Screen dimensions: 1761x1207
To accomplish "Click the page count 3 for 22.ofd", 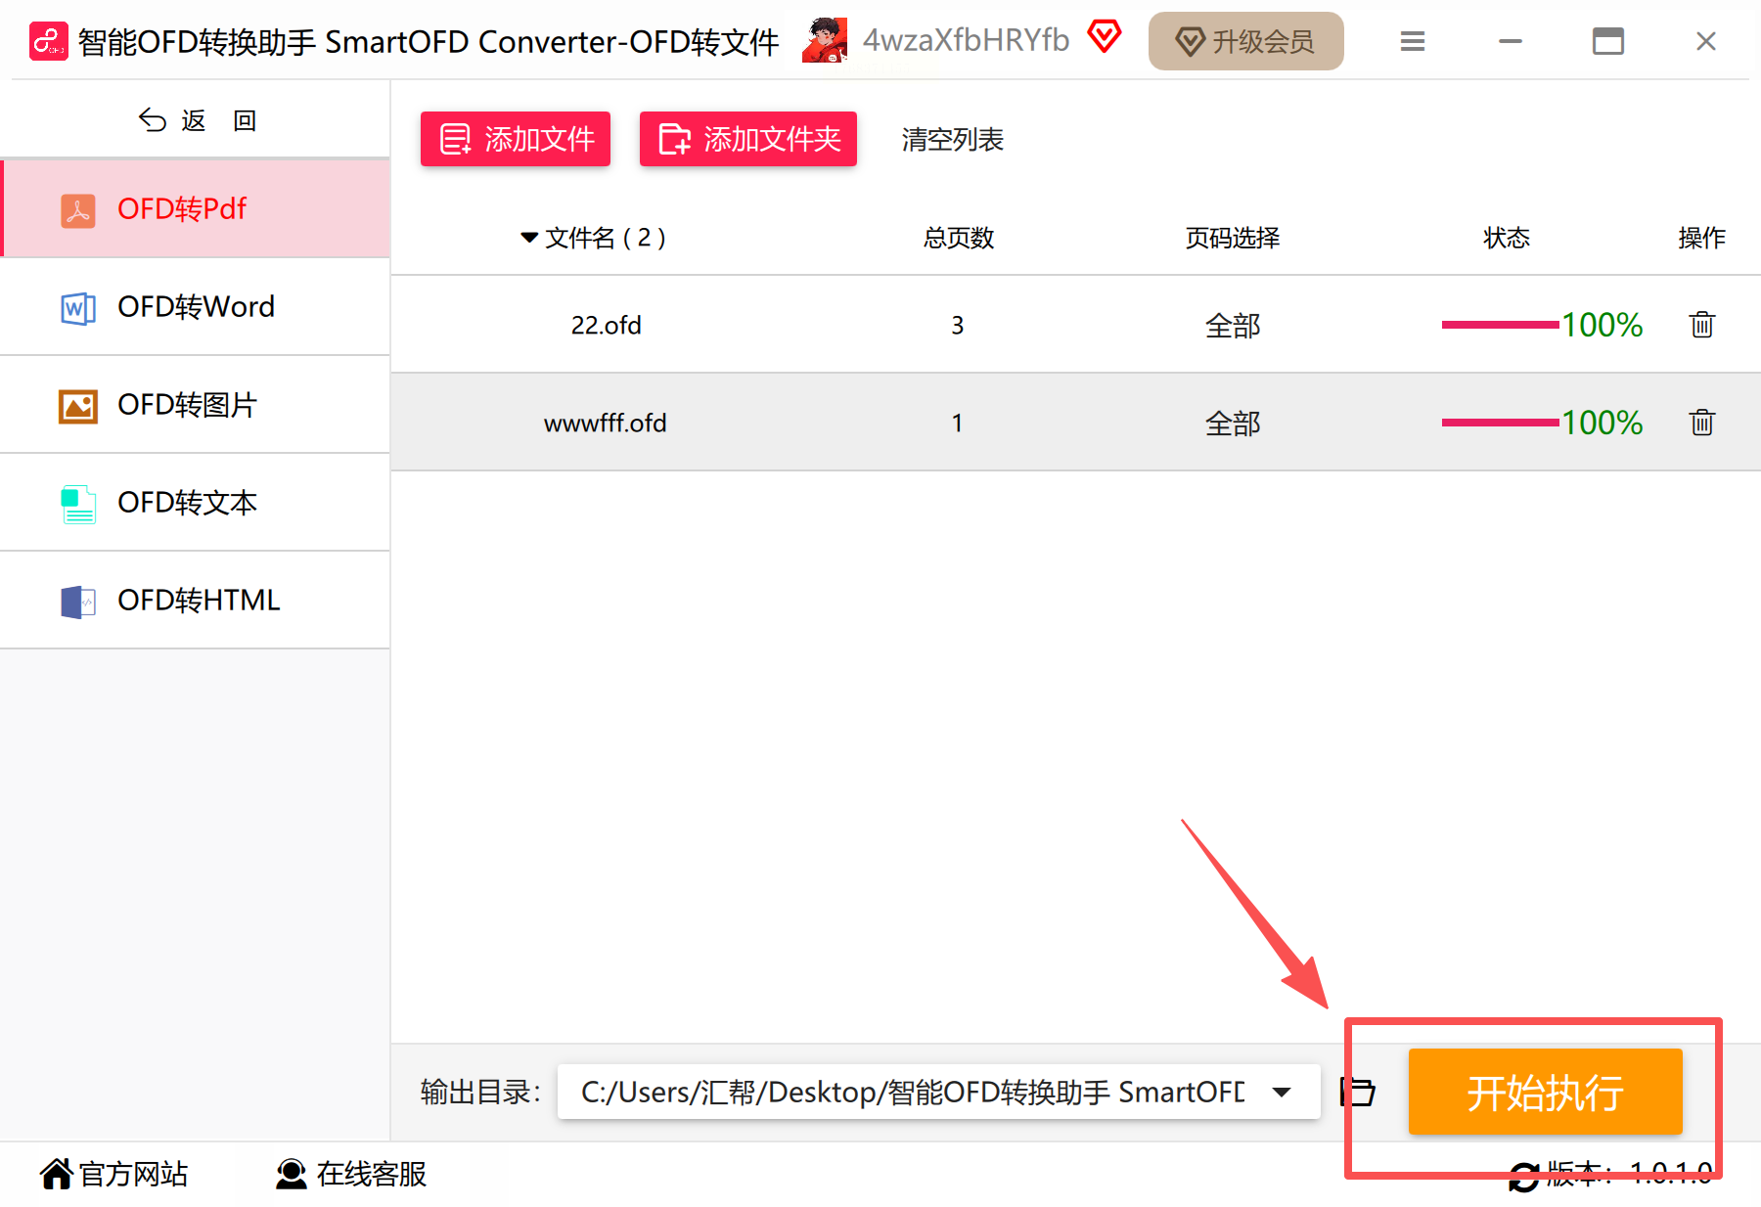I will click(958, 325).
